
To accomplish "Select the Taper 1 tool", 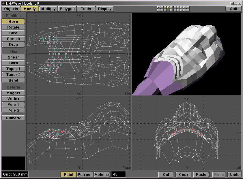I will coord(13,69).
